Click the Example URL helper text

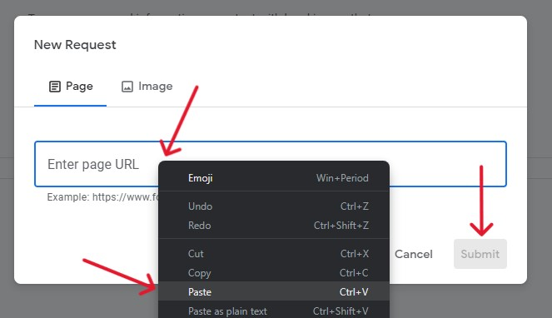(x=102, y=196)
